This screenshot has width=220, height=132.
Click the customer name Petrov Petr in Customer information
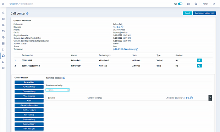(x=118, y=24)
